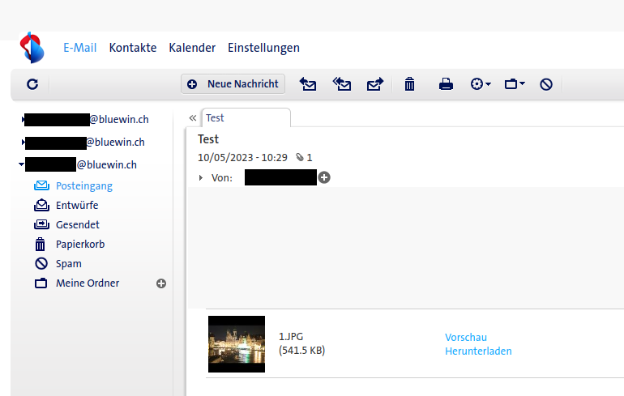Click the Herunterladen link

478,351
